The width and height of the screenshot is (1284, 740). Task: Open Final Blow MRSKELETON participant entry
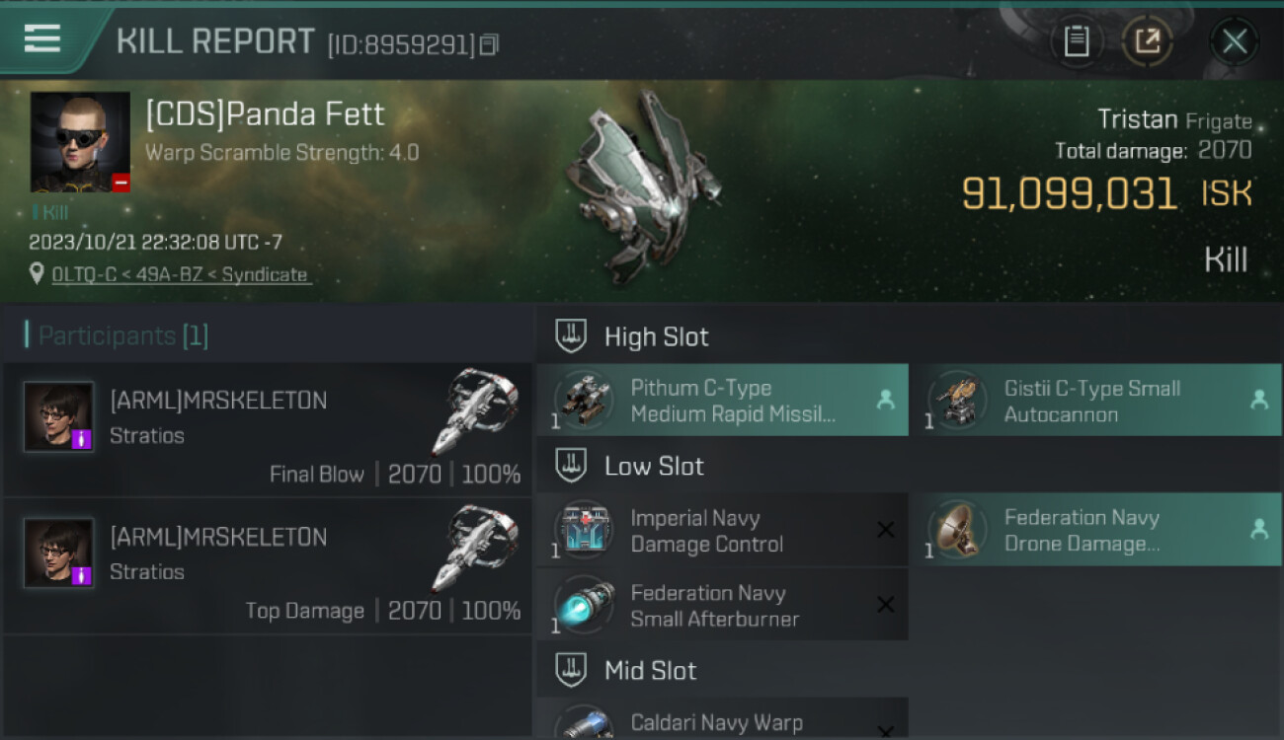pyautogui.click(x=267, y=430)
